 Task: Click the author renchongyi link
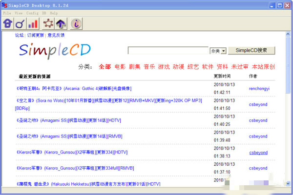[x=259, y=89]
